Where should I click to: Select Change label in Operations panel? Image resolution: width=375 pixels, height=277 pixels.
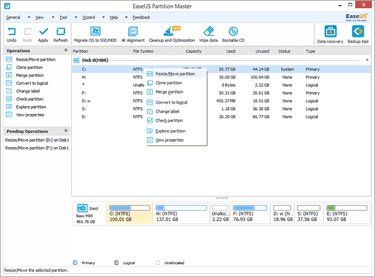(27, 91)
